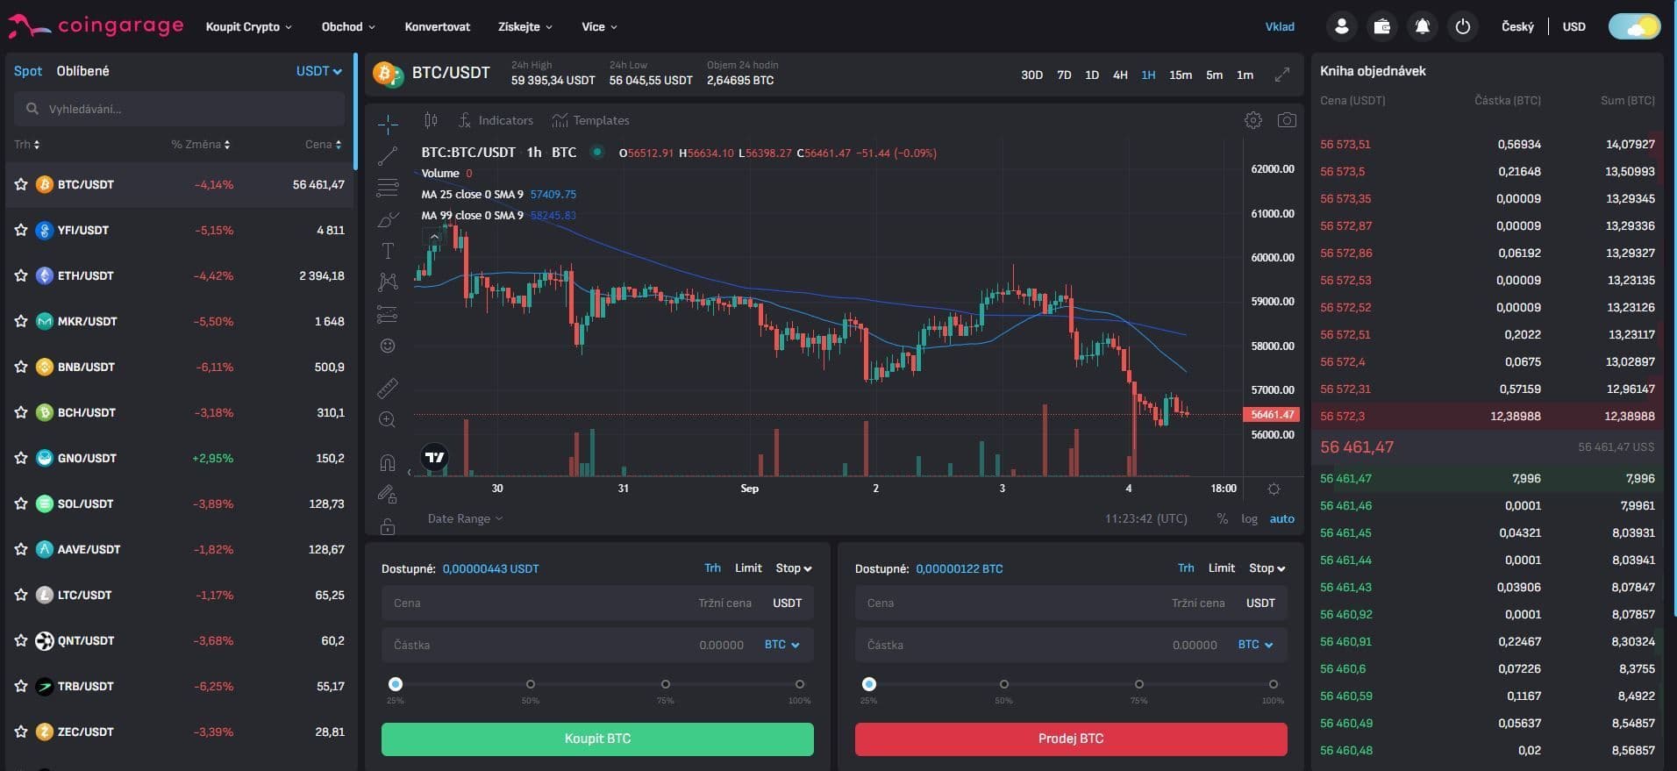
Task: Favorite the ETH/USDT pair star
Action: coord(21,275)
